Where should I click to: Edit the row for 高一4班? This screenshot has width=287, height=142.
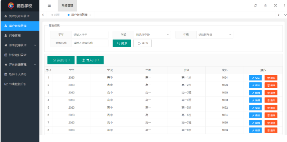click(255, 100)
